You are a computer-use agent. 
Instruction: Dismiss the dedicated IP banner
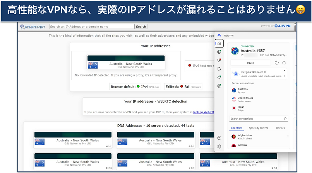tap(285, 70)
